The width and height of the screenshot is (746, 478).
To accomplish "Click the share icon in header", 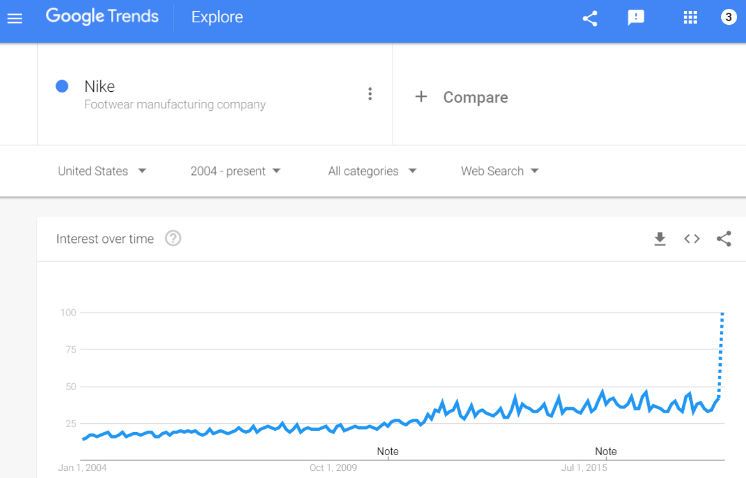I will point(590,18).
